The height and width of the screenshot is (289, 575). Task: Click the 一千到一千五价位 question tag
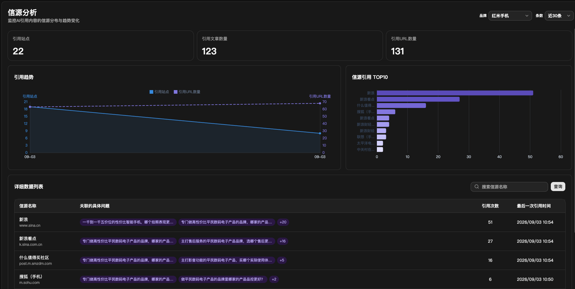click(128, 222)
